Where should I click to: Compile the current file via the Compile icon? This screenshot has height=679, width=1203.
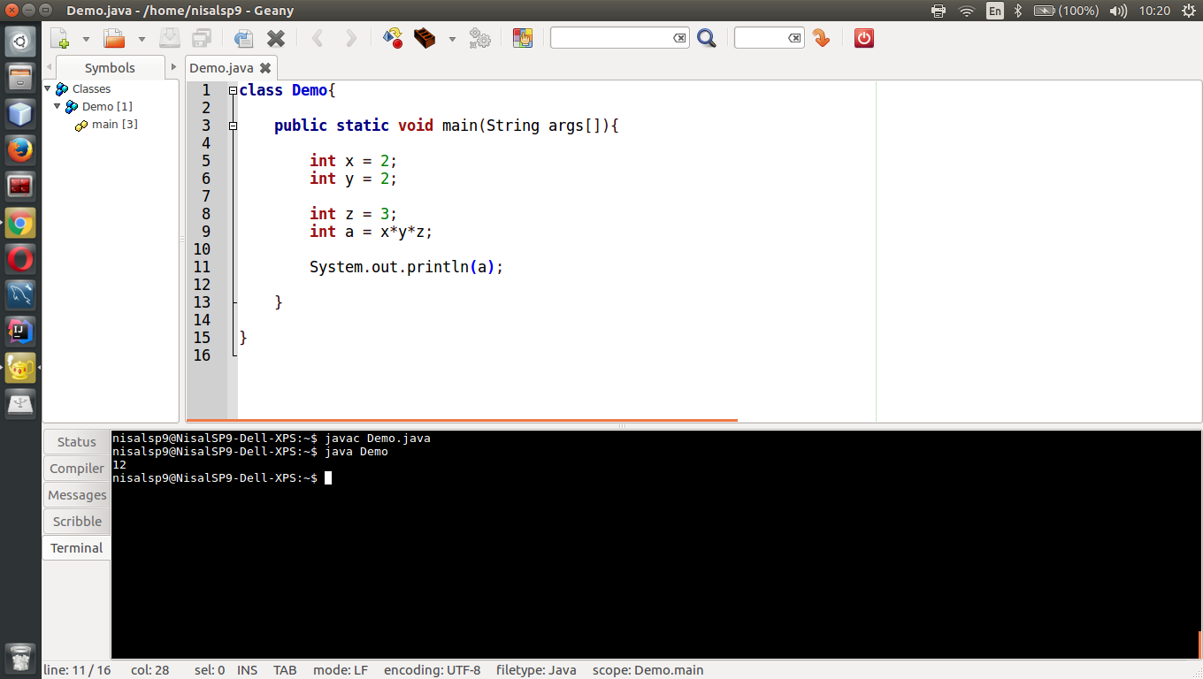(x=393, y=38)
